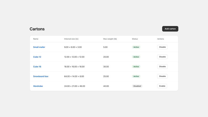
Task: Open the Snowboard box carton link
Action: (41, 76)
